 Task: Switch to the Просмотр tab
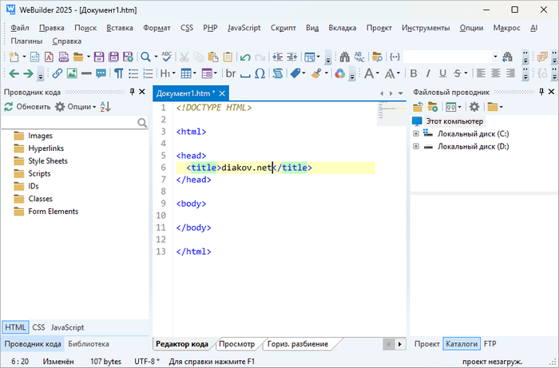[x=236, y=344]
